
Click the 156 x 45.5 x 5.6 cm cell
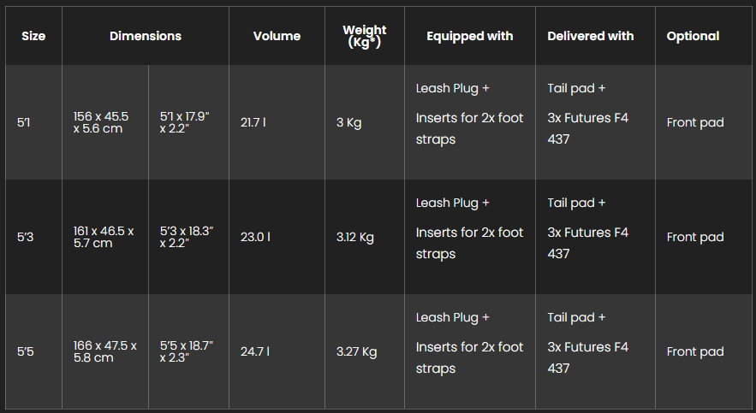point(105,122)
